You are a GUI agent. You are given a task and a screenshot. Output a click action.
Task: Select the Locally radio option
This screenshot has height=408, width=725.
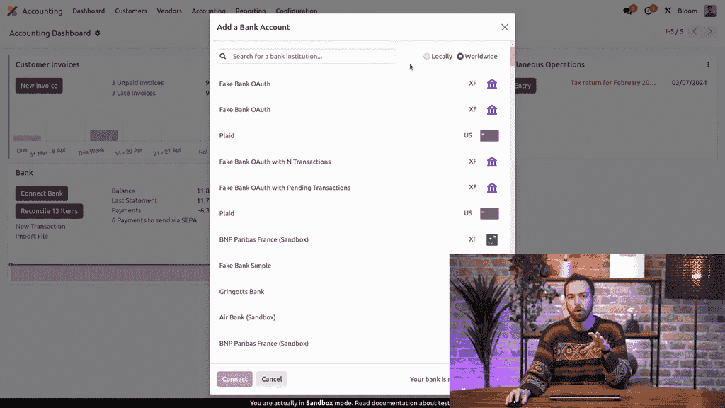427,57
